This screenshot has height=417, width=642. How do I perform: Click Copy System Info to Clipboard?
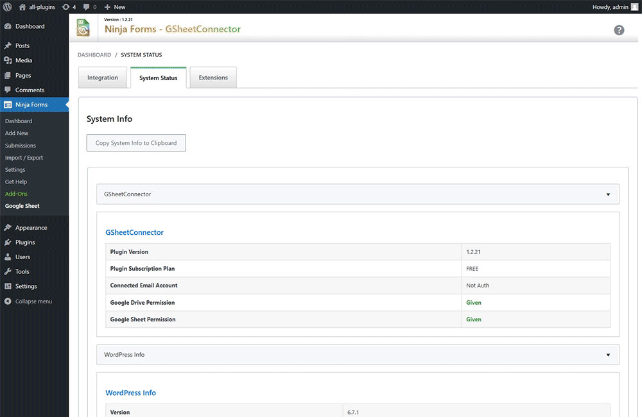pyautogui.click(x=136, y=143)
